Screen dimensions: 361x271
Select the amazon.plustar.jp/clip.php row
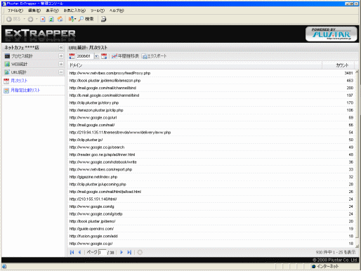(x=211, y=110)
